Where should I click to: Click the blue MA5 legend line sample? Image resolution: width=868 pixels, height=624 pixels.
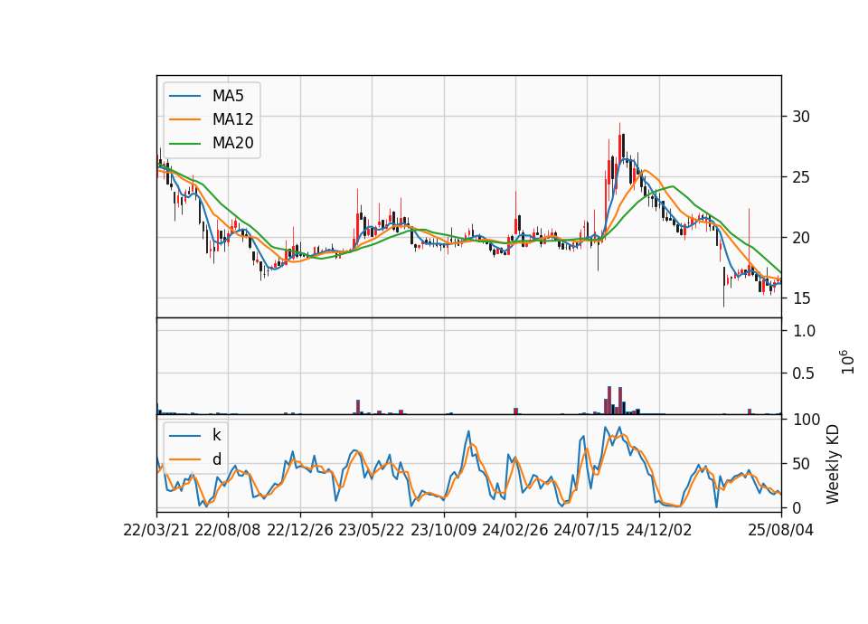[x=184, y=96]
